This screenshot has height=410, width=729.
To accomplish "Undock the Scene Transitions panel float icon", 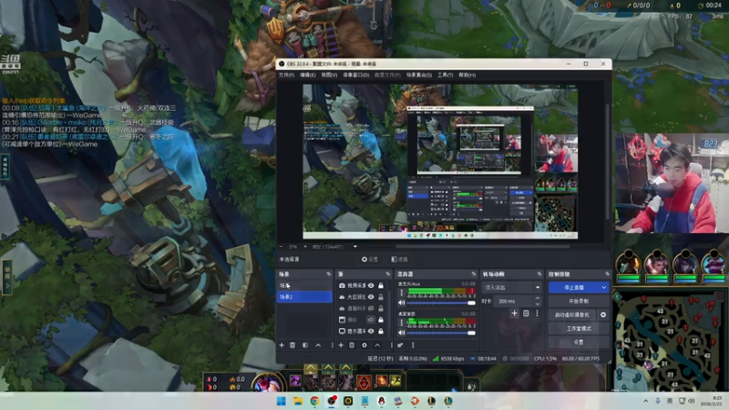I will pos(539,274).
